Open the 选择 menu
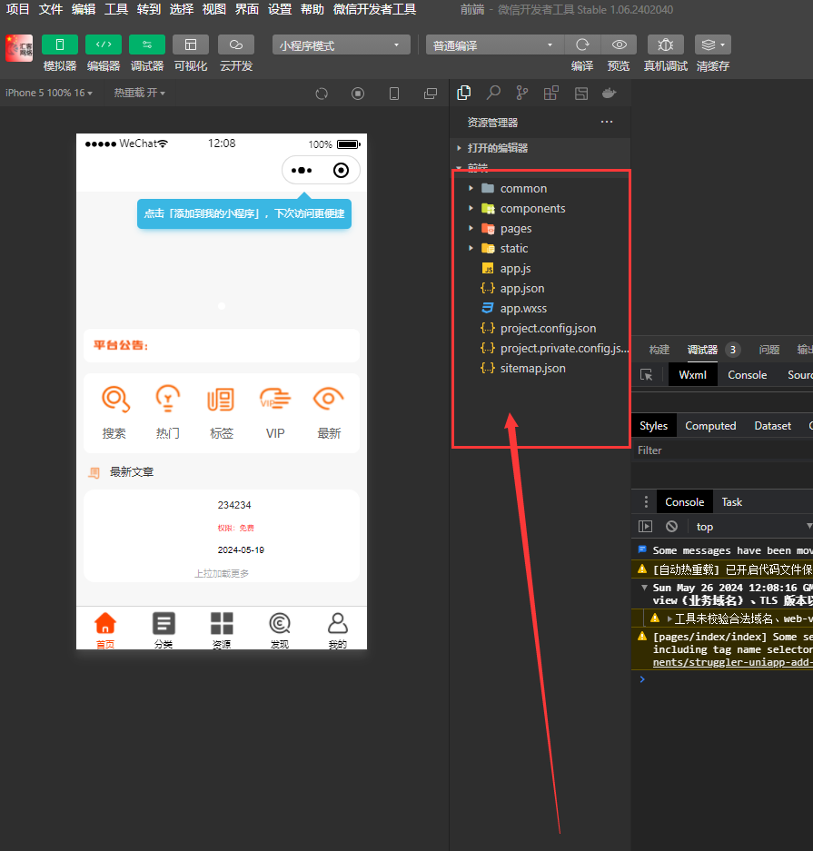813x851 pixels. point(182,9)
